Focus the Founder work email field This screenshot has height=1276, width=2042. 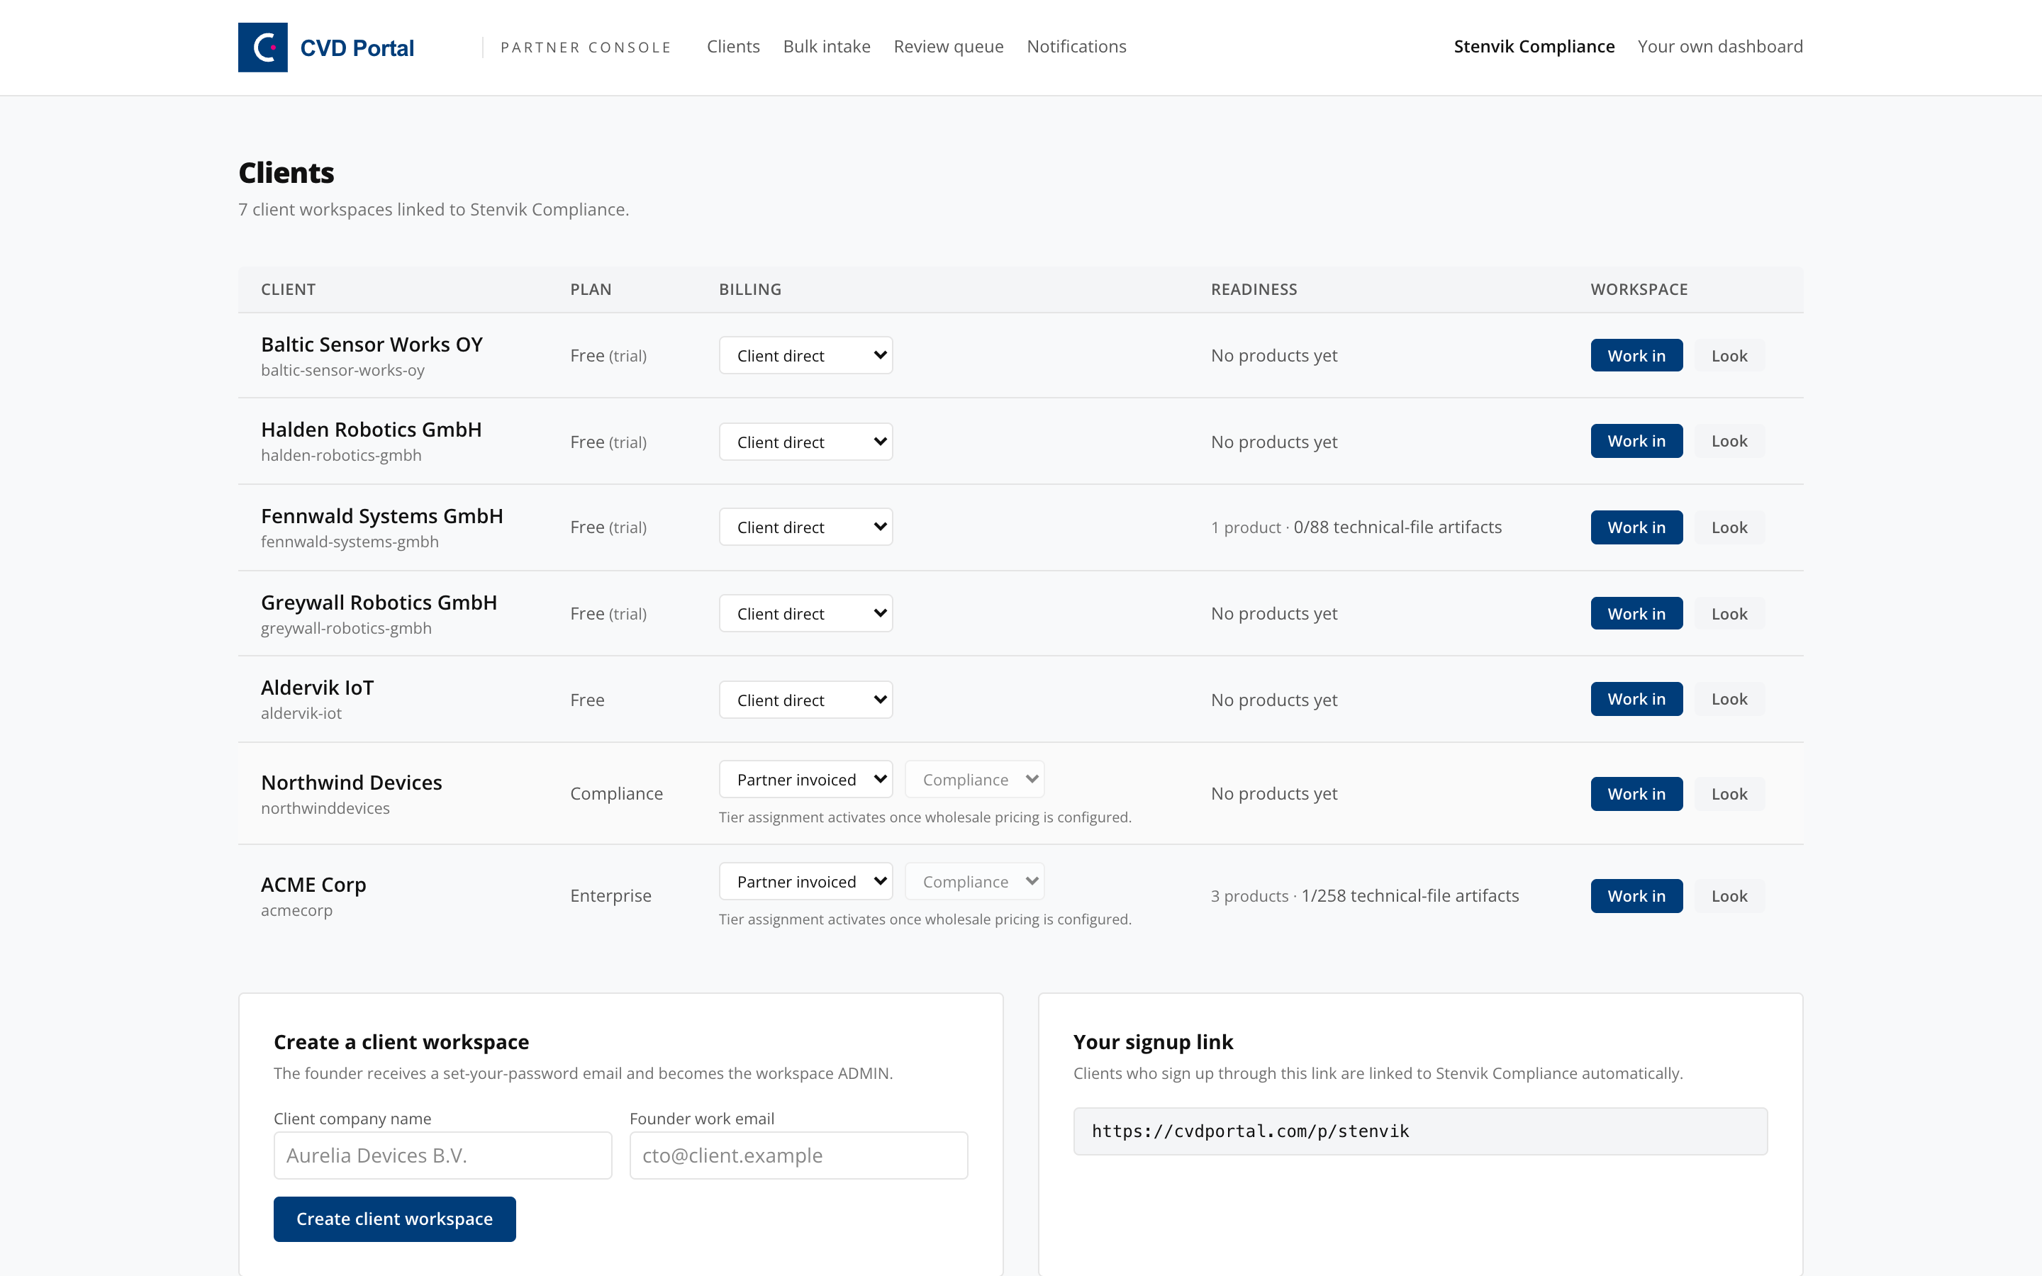(798, 1155)
